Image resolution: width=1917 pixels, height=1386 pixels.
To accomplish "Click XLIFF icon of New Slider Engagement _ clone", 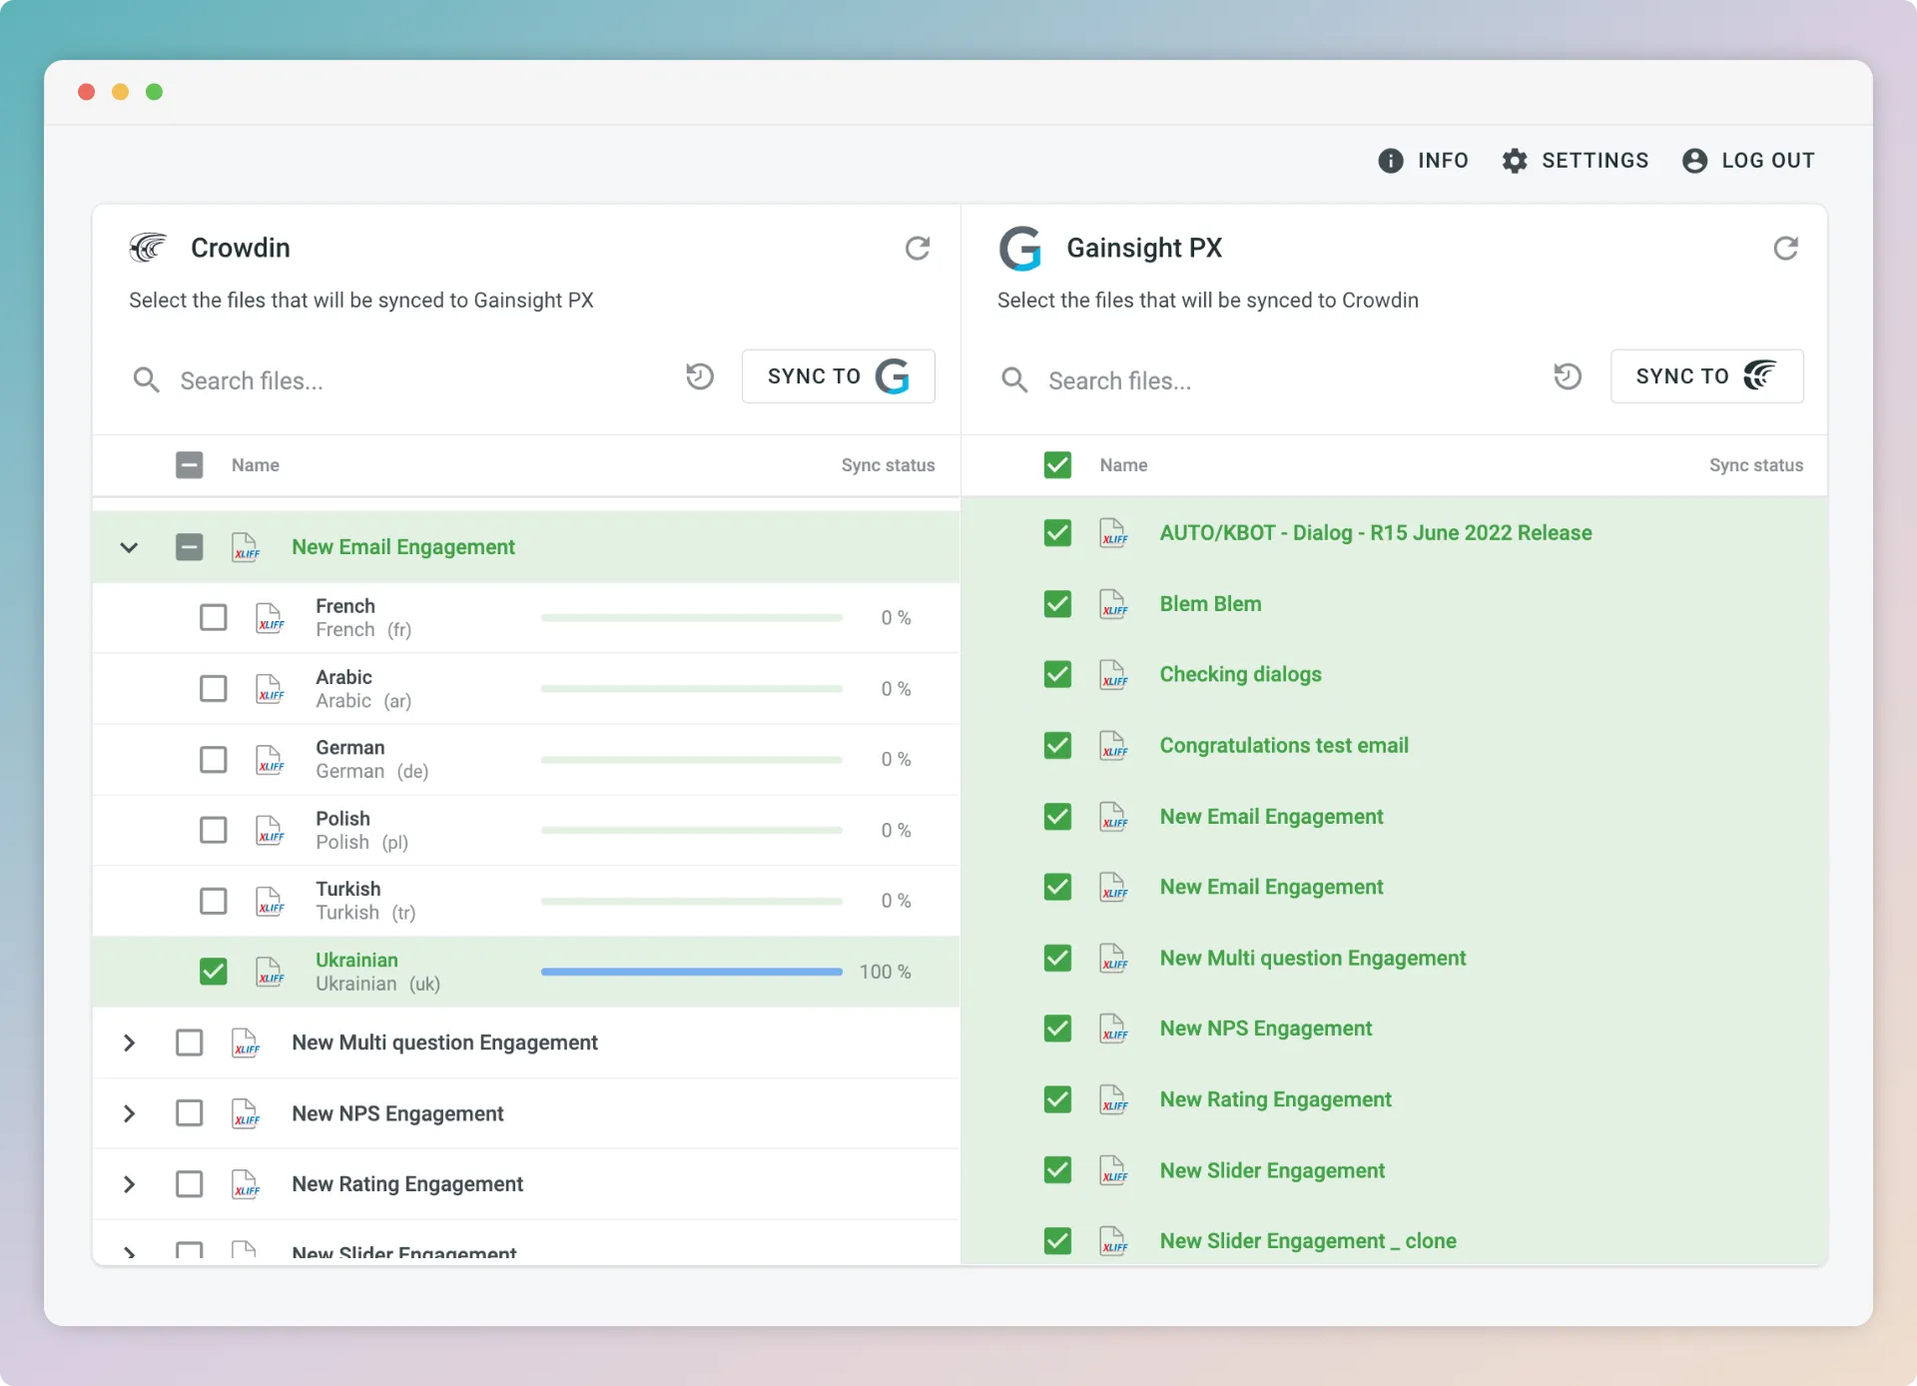I will (1113, 1241).
